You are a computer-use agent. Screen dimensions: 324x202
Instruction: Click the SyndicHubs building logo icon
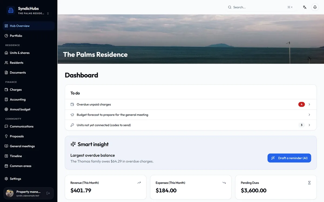(11, 11)
